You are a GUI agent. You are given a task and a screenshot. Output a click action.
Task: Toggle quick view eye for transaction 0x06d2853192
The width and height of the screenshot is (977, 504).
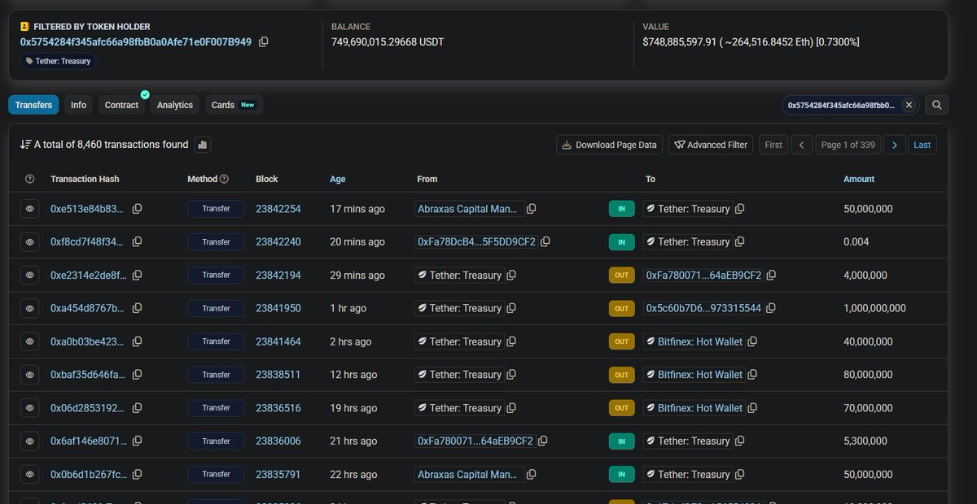pyautogui.click(x=30, y=408)
